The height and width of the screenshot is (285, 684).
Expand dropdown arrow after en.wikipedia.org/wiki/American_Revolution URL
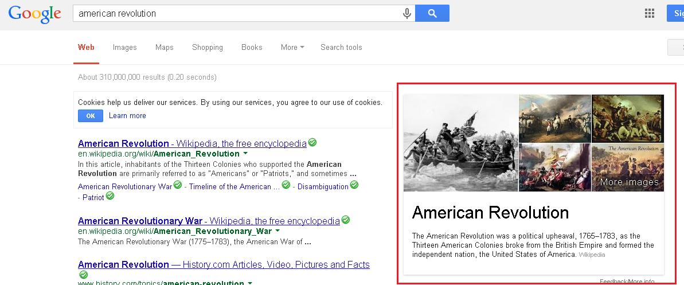coord(245,154)
